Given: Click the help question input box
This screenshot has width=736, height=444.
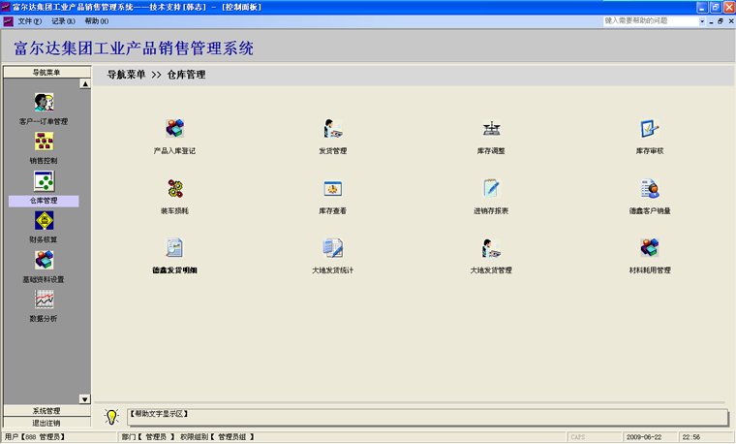Looking at the screenshot, I should pyautogui.click(x=651, y=21).
